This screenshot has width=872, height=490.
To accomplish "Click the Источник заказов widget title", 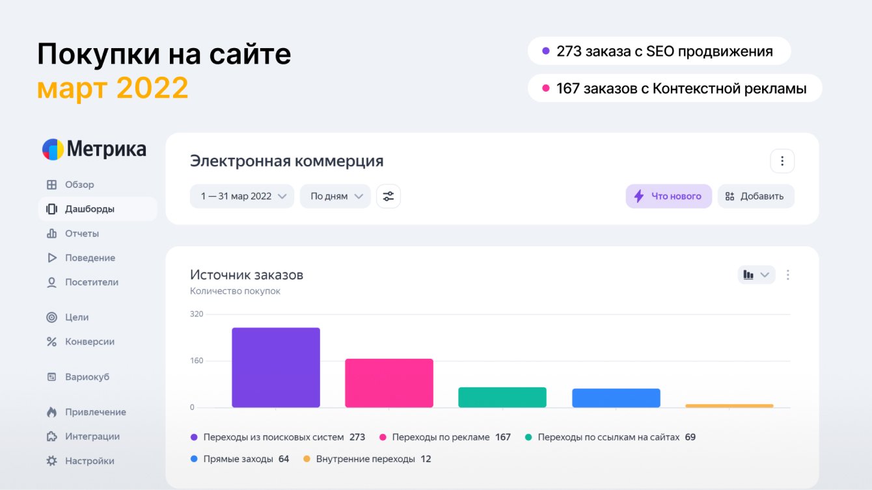I will point(247,275).
